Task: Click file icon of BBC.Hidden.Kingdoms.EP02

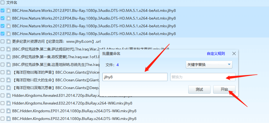Action: pos(9,119)
